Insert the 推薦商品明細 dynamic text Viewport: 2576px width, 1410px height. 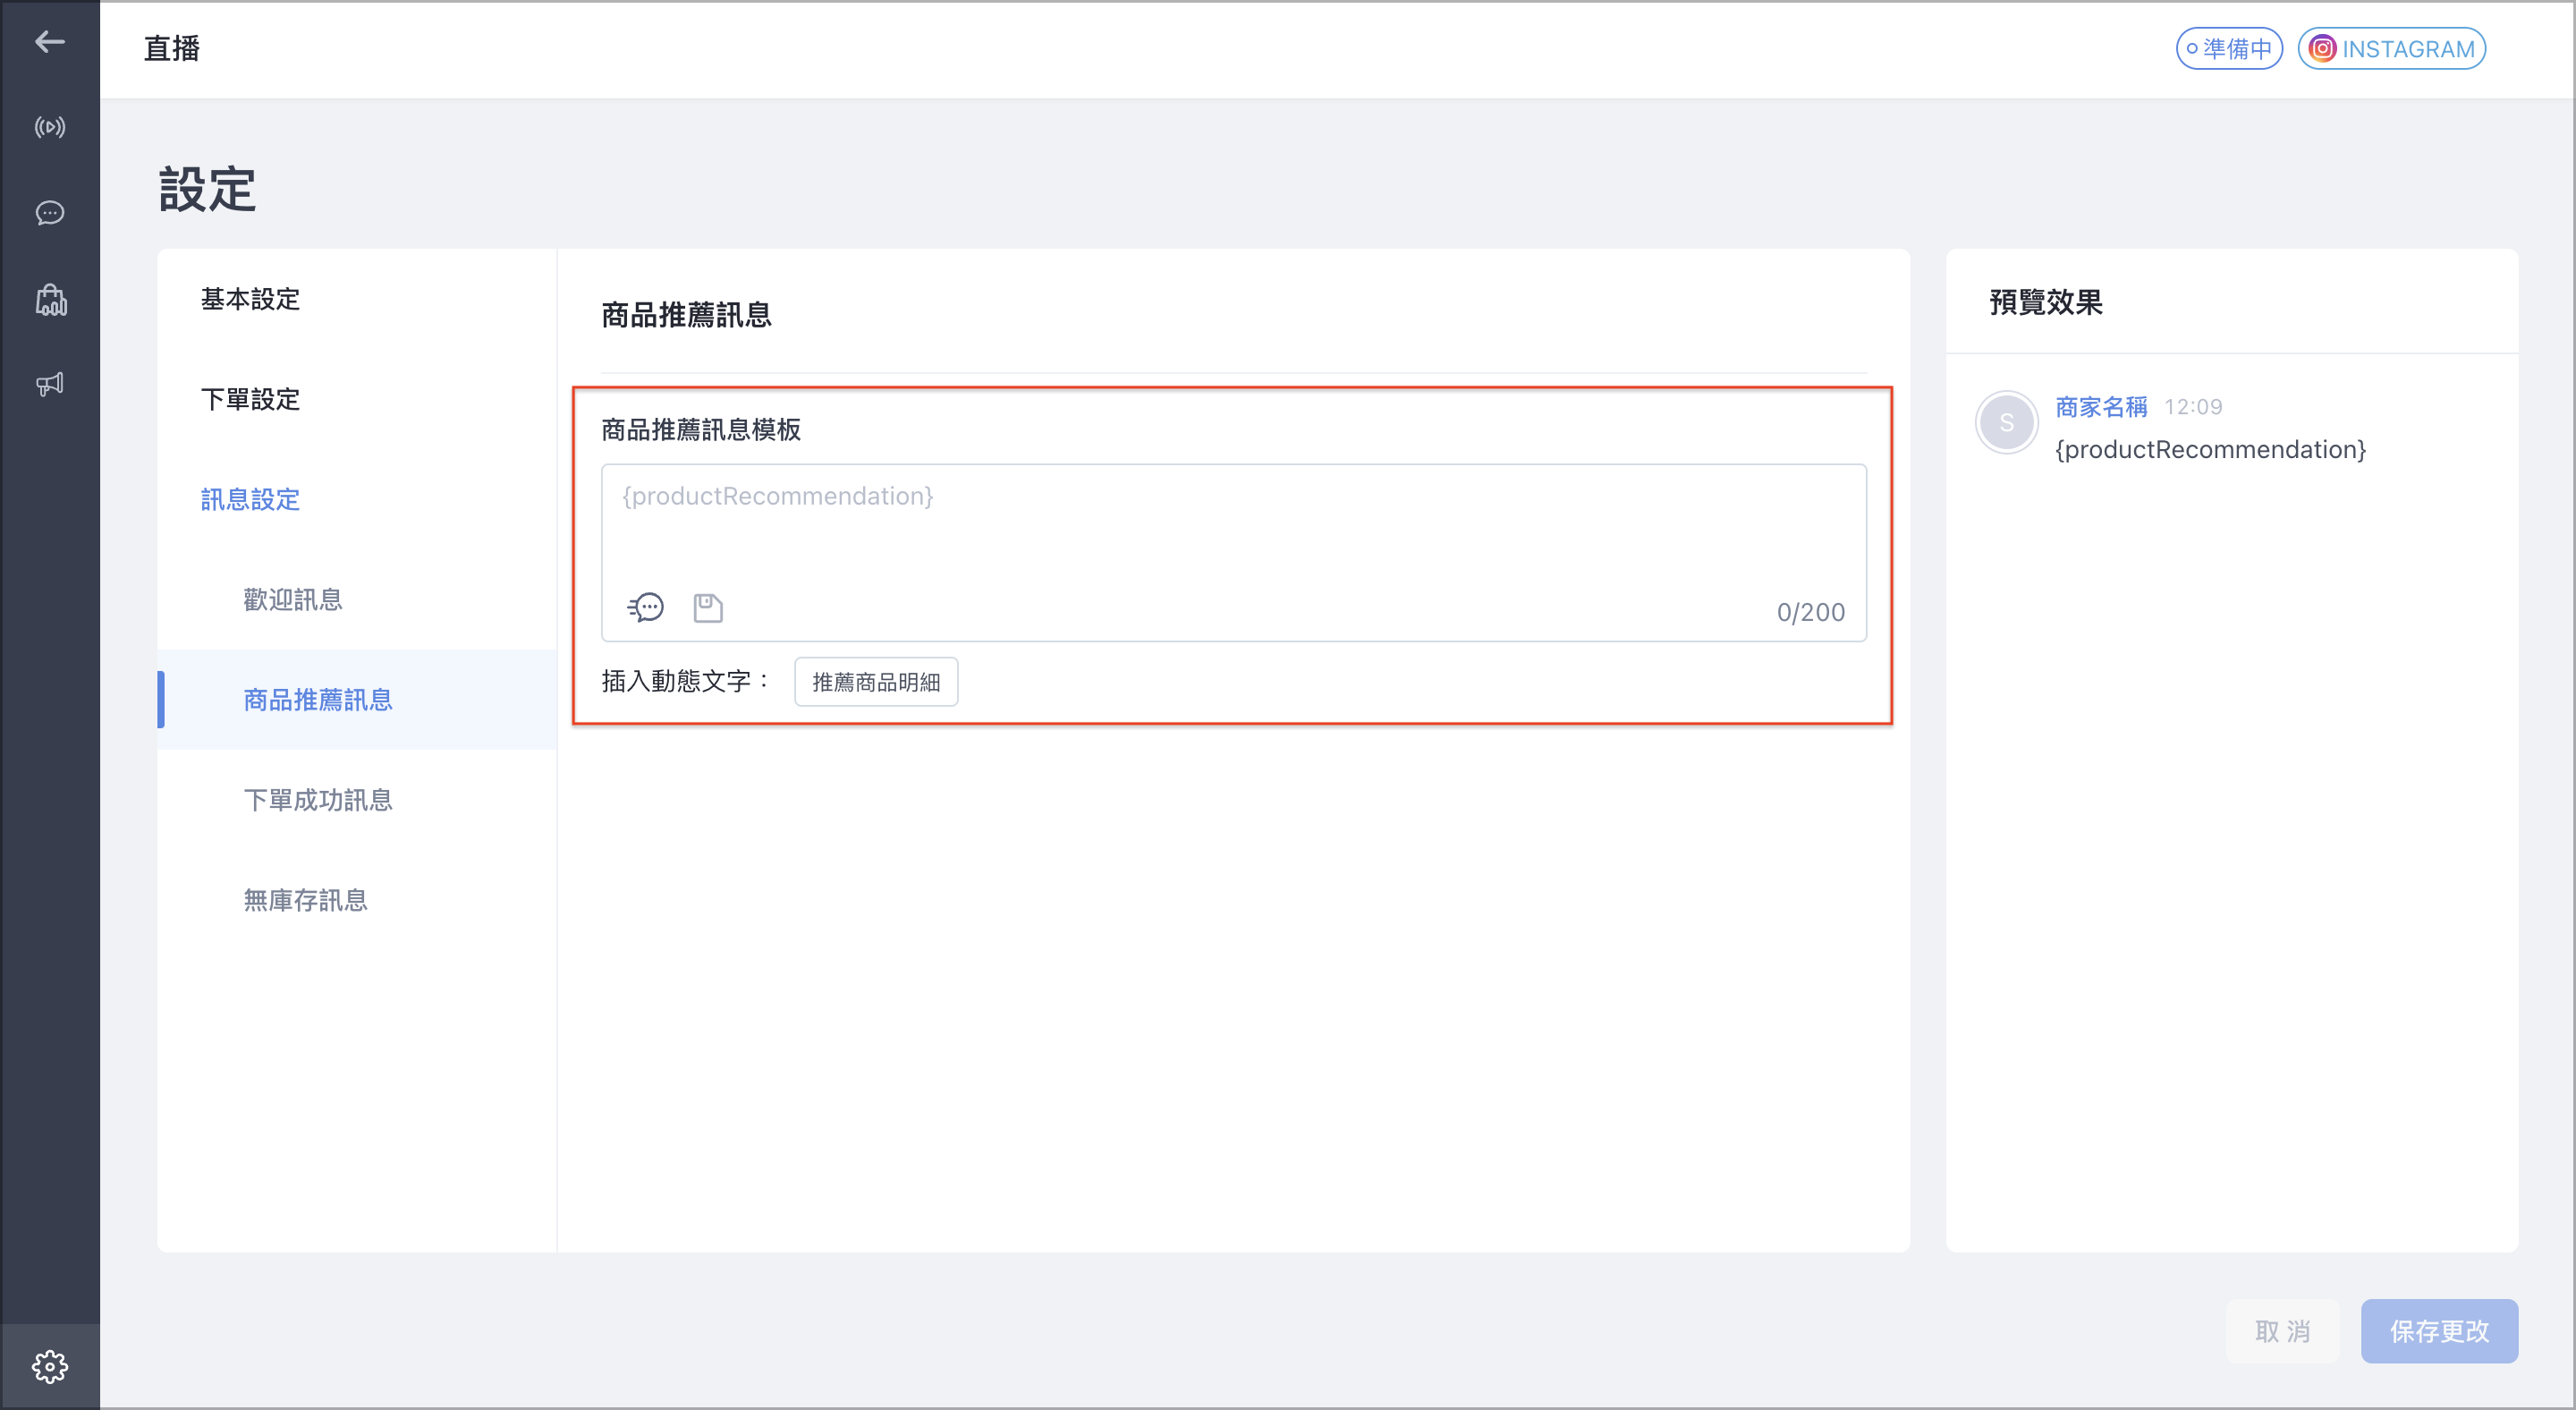876,681
